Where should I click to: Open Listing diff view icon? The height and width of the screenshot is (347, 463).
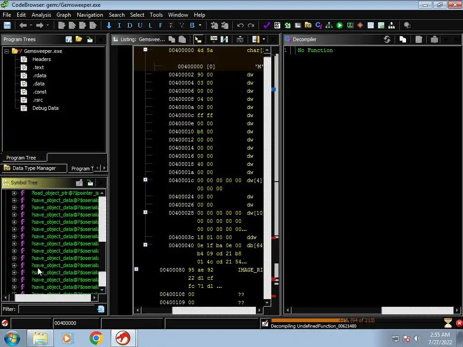click(224, 39)
